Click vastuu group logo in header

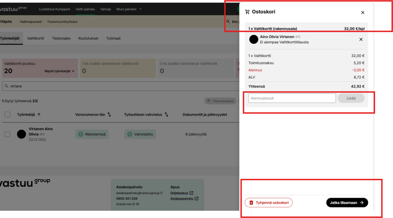(13, 9)
